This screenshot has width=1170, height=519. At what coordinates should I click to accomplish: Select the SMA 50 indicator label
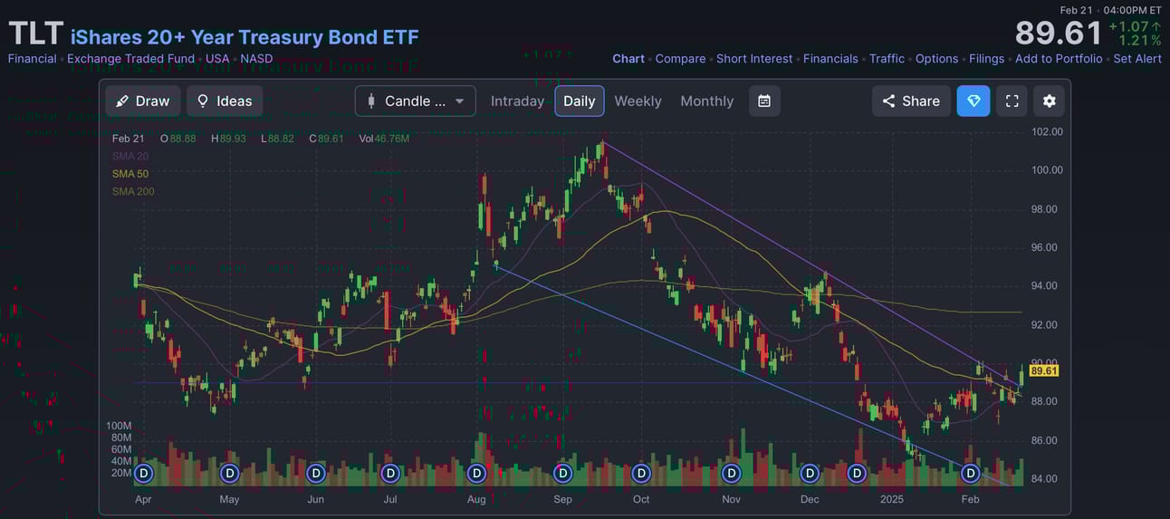pyautogui.click(x=130, y=174)
